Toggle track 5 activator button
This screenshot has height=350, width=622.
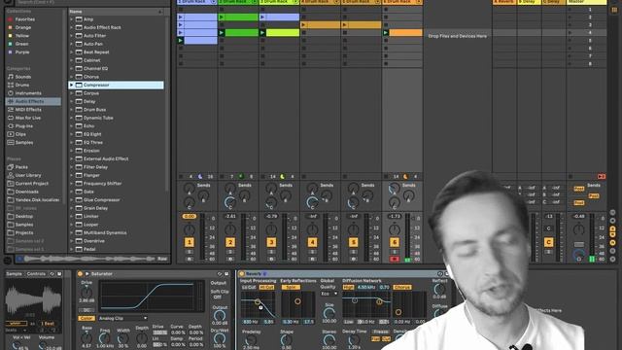(x=353, y=242)
